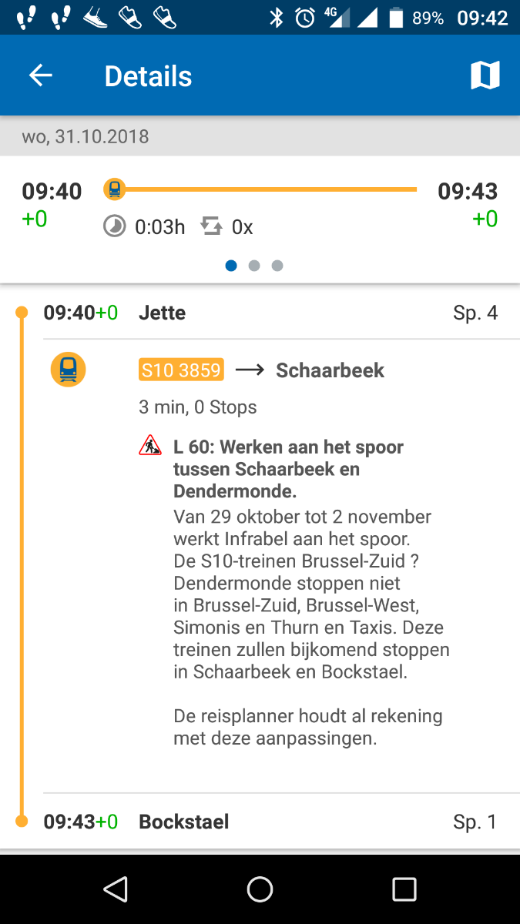This screenshot has height=924, width=520.
Task: Open Android recent apps button
Action: pos(404,889)
